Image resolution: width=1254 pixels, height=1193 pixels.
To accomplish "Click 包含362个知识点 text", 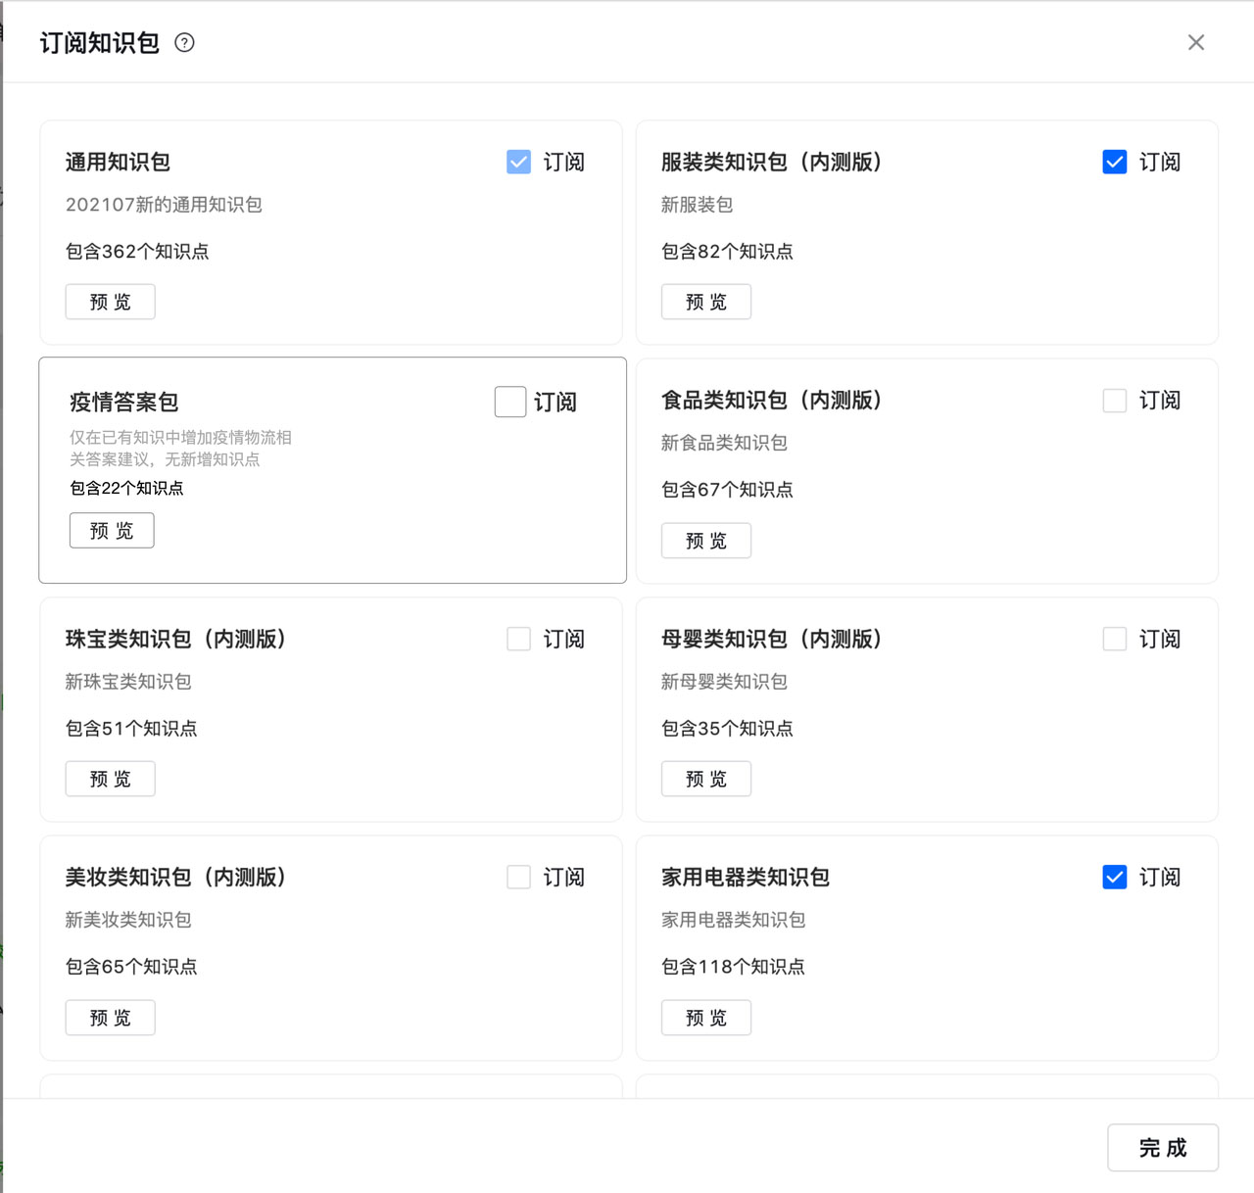I will (x=137, y=252).
